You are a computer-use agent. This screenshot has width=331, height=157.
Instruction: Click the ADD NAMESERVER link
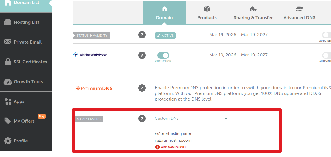coord(174,147)
